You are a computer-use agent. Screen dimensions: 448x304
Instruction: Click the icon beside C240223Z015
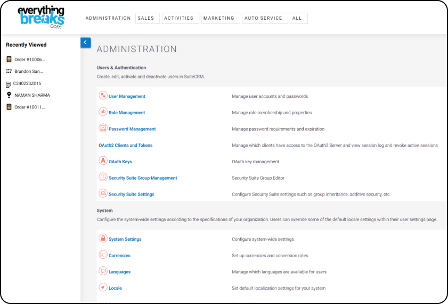9,84
